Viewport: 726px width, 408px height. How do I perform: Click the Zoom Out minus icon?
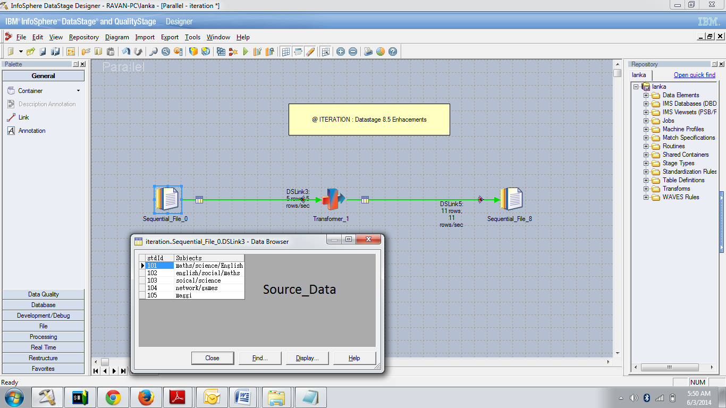pyautogui.click(x=353, y=52)
